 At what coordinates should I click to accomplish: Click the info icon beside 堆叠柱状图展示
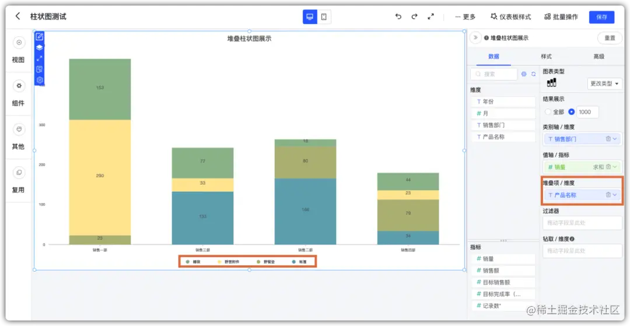(486, 38)
